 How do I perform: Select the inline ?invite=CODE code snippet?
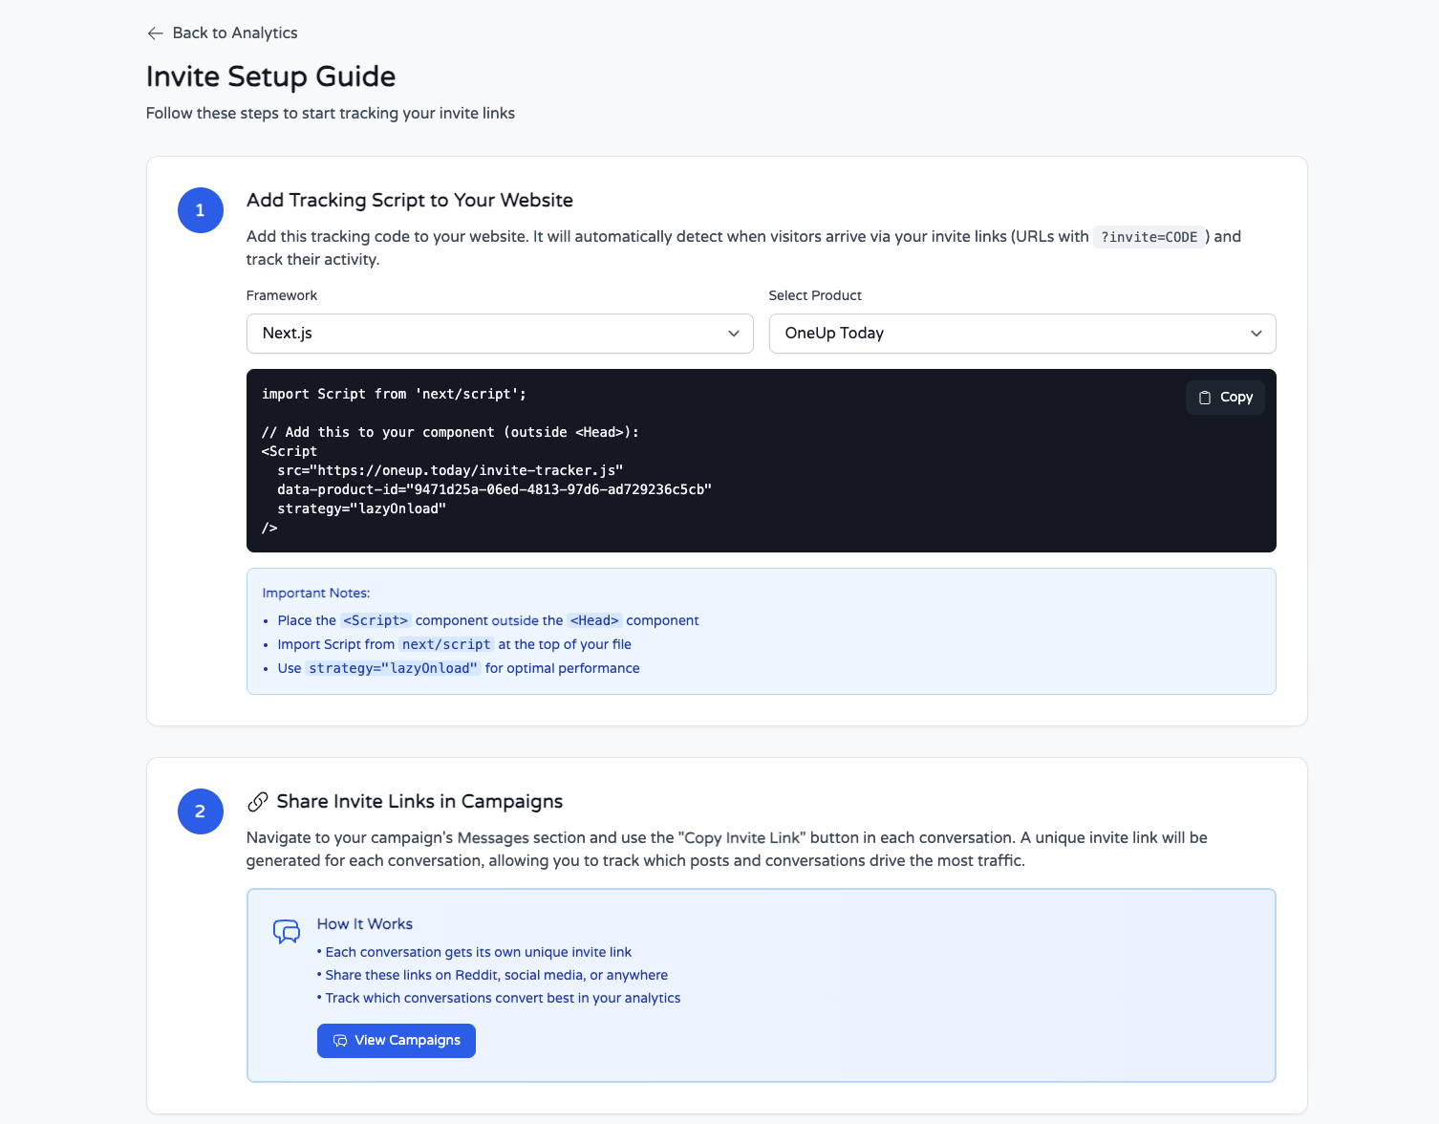click(1149, 236)
